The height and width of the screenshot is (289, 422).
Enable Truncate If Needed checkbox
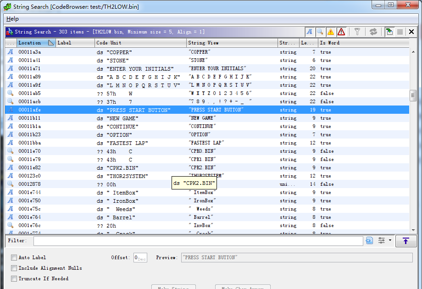coord(14,278)
